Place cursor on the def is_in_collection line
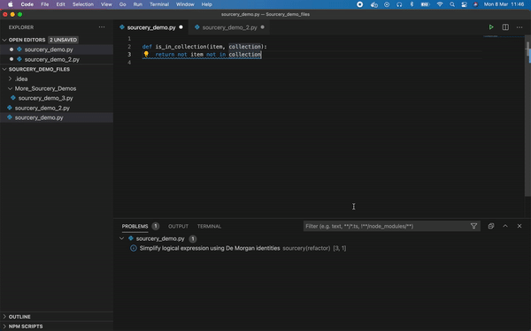Viewport: 531px width, 331px height. tap(204, 47)
